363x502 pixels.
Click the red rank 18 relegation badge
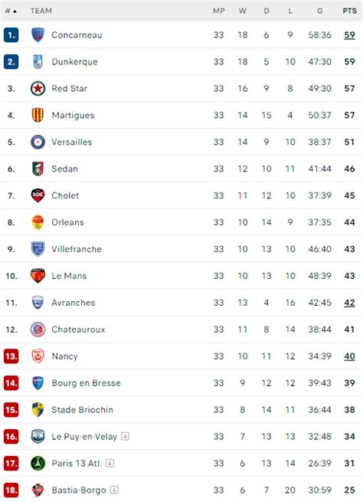point(11,490)
